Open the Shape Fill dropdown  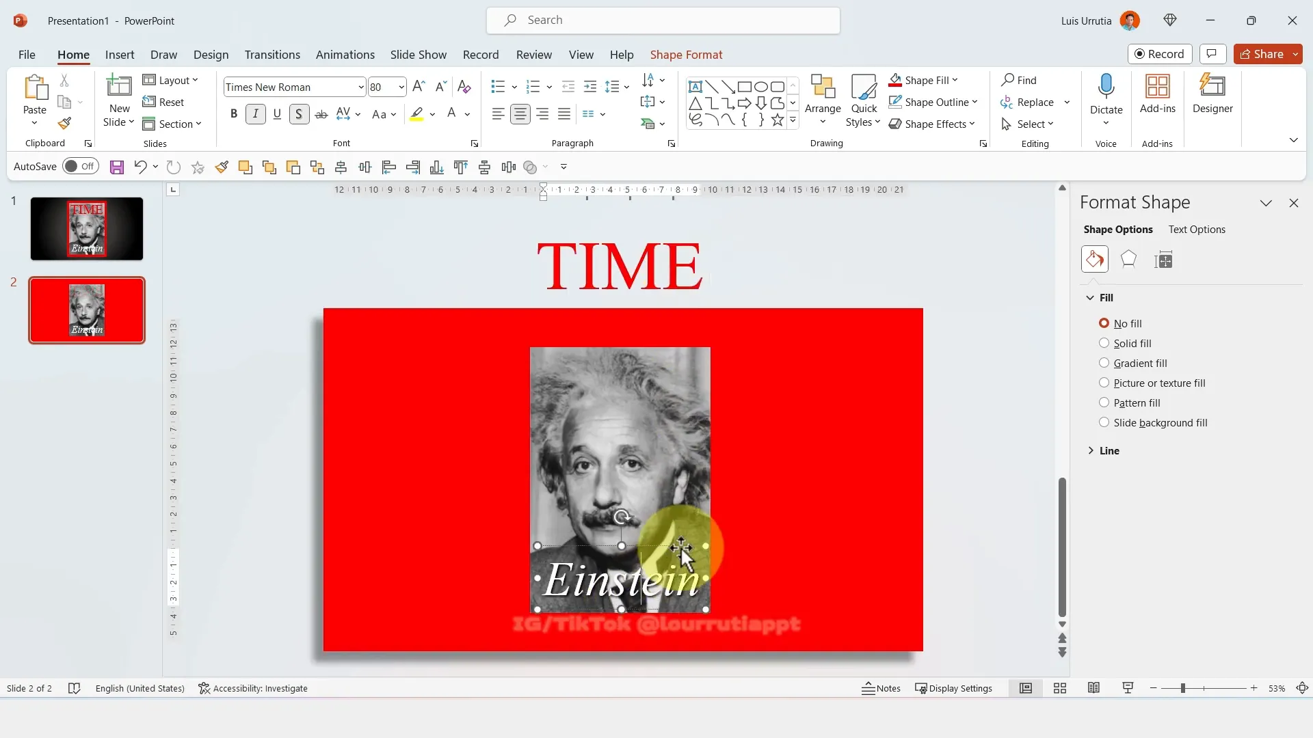tap(955, 80)
